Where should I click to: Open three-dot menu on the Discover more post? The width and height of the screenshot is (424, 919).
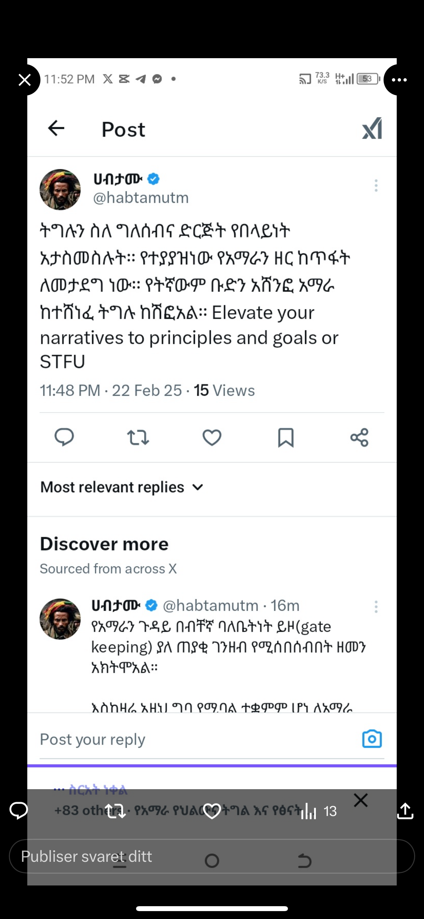click(376, 606)
